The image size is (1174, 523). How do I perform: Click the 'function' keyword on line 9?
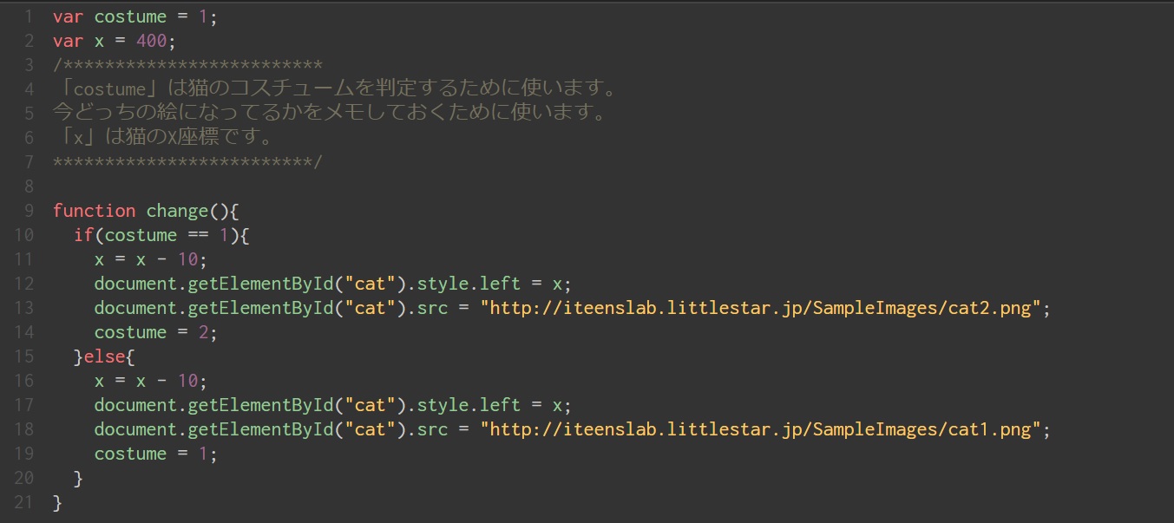point(94,211)
